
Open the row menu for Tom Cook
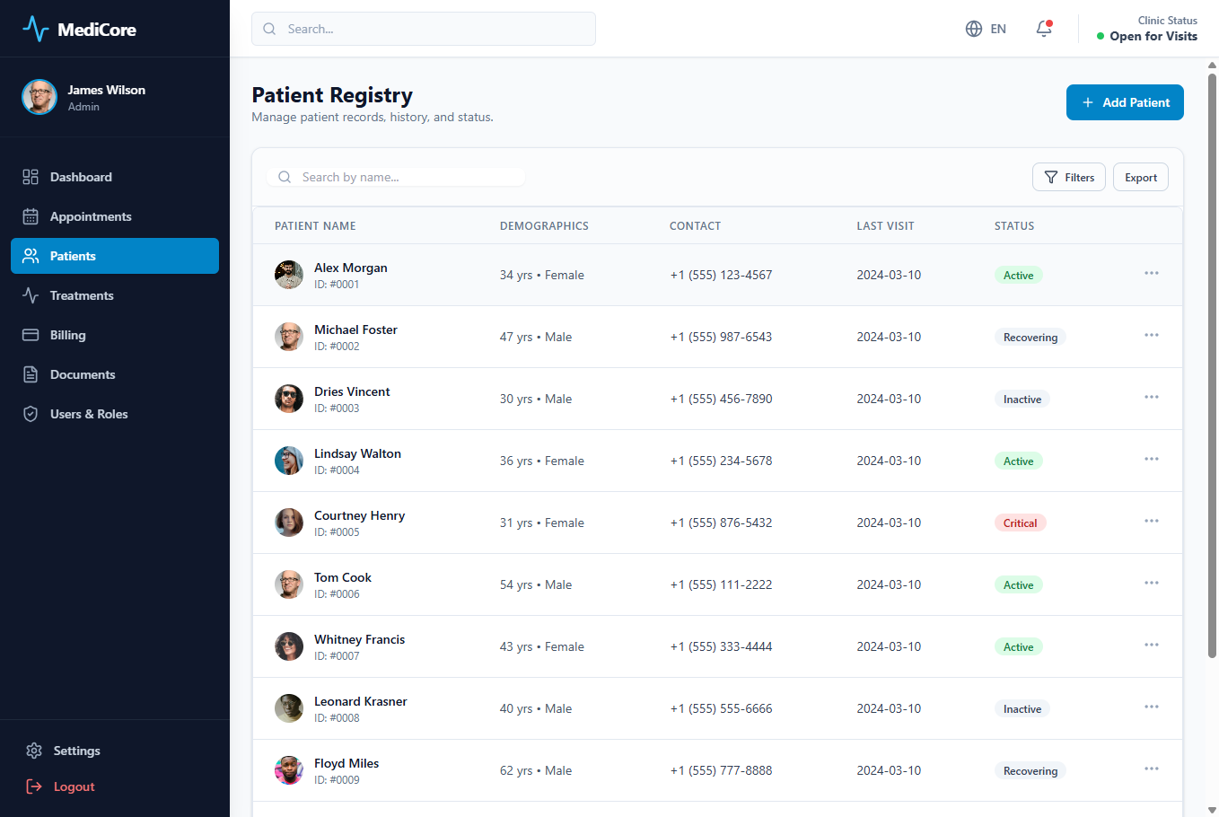(1152, 583)
